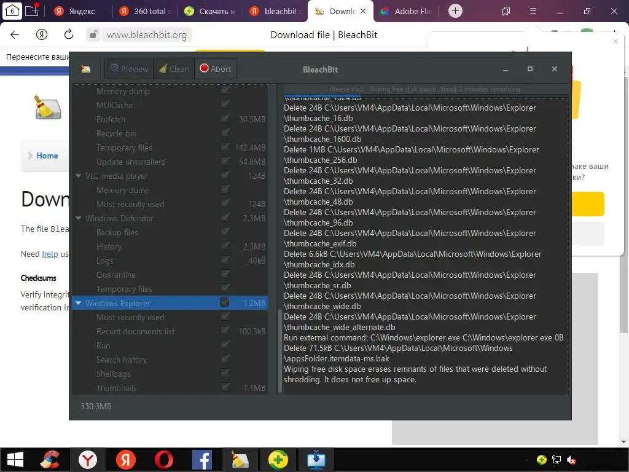Open the Home breadcrumb link
This screenshot has width=629, height=472.
tap(47, 155)
